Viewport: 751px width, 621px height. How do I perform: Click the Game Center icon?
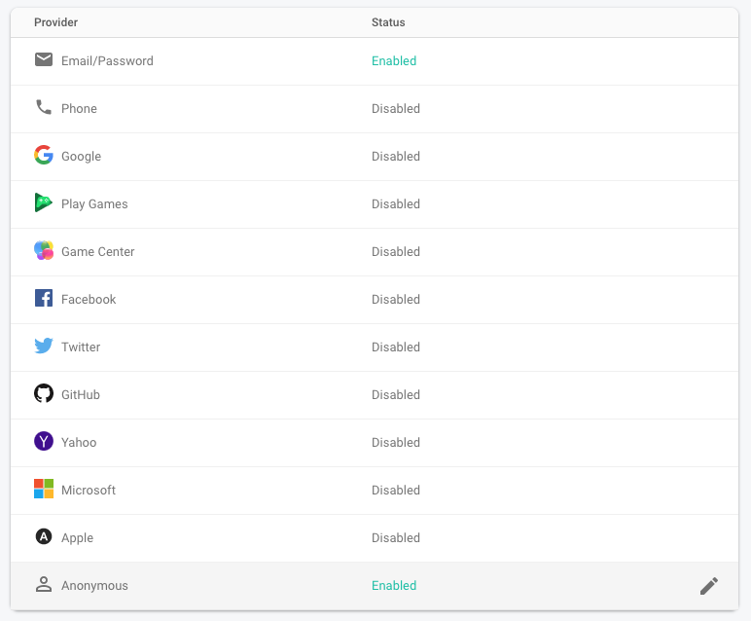(x=43, y=251)
